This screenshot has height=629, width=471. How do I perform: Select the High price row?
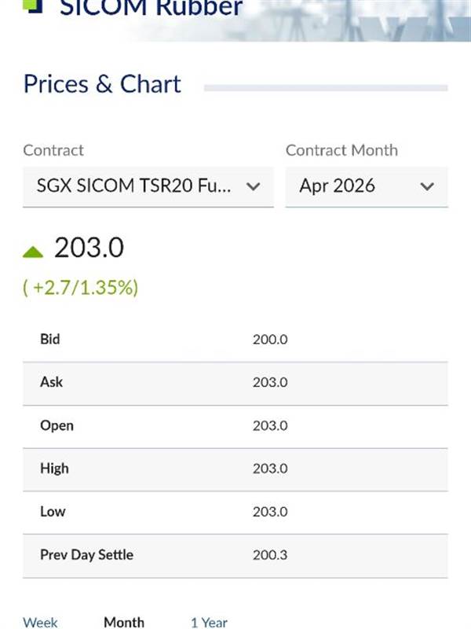click(x=235, y=469)
